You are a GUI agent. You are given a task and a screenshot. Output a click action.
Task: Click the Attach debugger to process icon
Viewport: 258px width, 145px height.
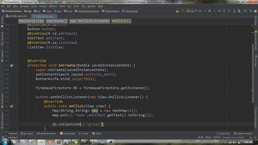point(224,11)
